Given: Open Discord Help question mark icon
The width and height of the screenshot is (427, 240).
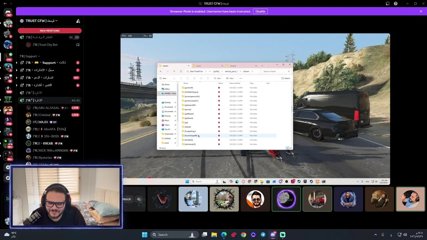Looking at the screenshot, I should (x=396, y=3).
